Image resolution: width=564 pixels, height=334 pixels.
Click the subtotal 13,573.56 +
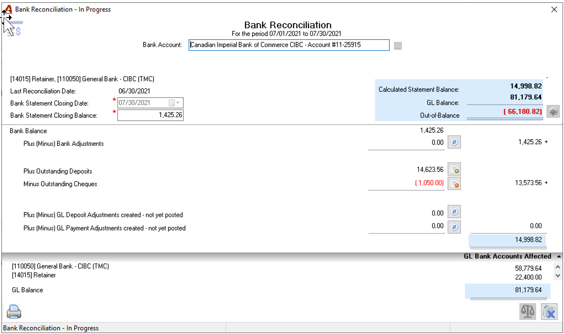[x=532, y=183]
